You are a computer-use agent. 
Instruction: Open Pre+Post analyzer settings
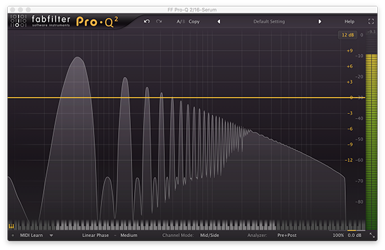(x=287, y=235)
